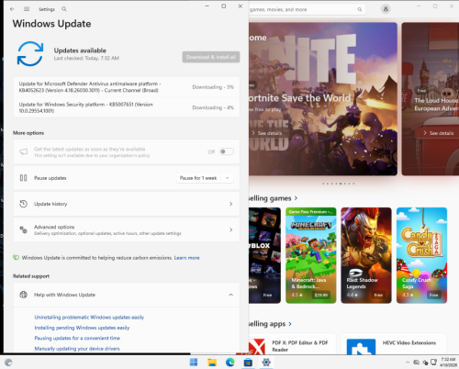Open Learn more carbon emissions link
459x369 pixels.
point(186,258)
